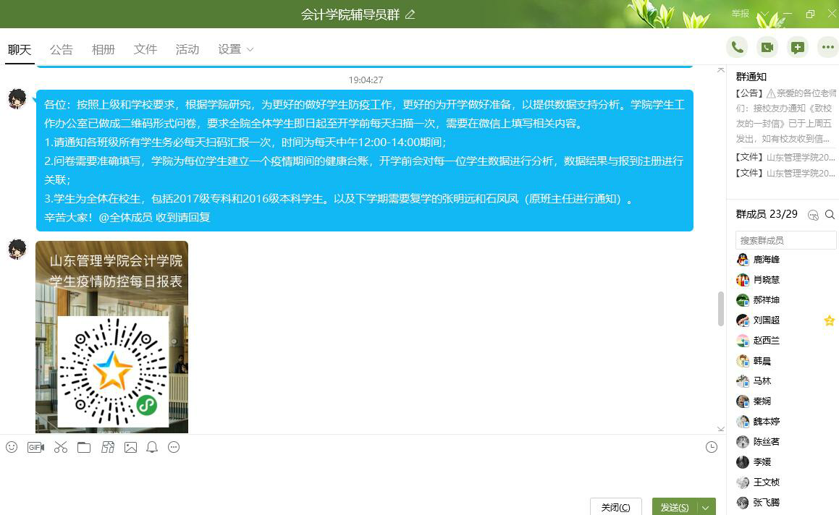Open 鹿海峰's avatar in member list
839x515 pixels.
pos(743,260)
